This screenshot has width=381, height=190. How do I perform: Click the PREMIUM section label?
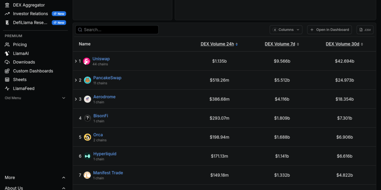tap(13, 36)
